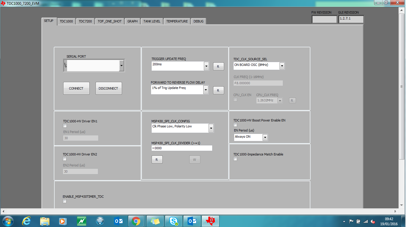Enable ENABLE_MSP430TIMER_TDC checkbox
406x227 pixels.
click(x=65, y=201)
